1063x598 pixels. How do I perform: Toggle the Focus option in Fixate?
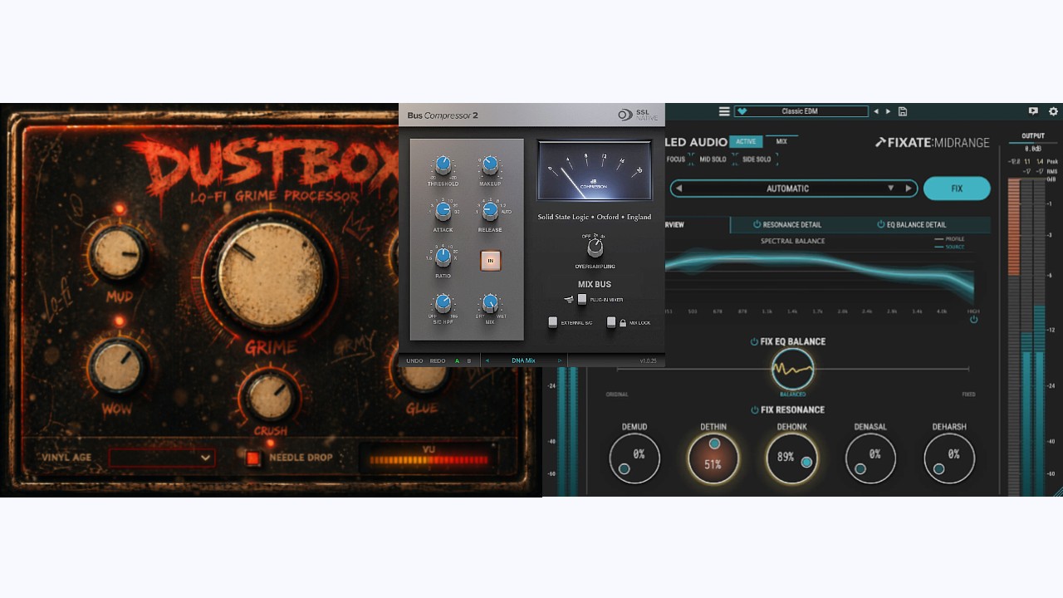676,159
